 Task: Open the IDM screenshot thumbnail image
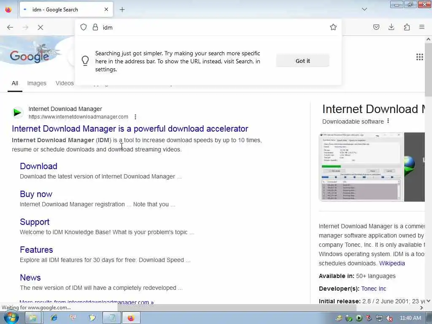[x=361, y=167]
